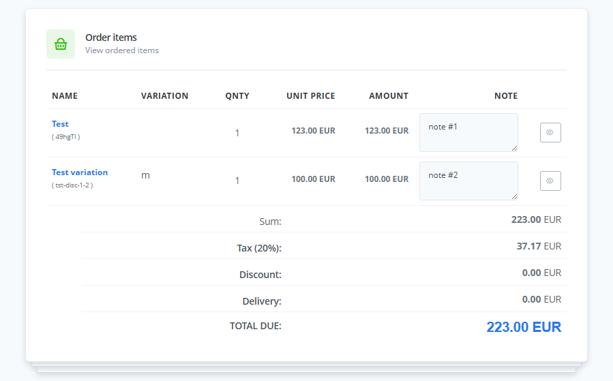The width and height of the screenshot is (613, 381).
Task: Grab resize handle of note #1 box
Action: pyautogui.click(x=515, y=148)
